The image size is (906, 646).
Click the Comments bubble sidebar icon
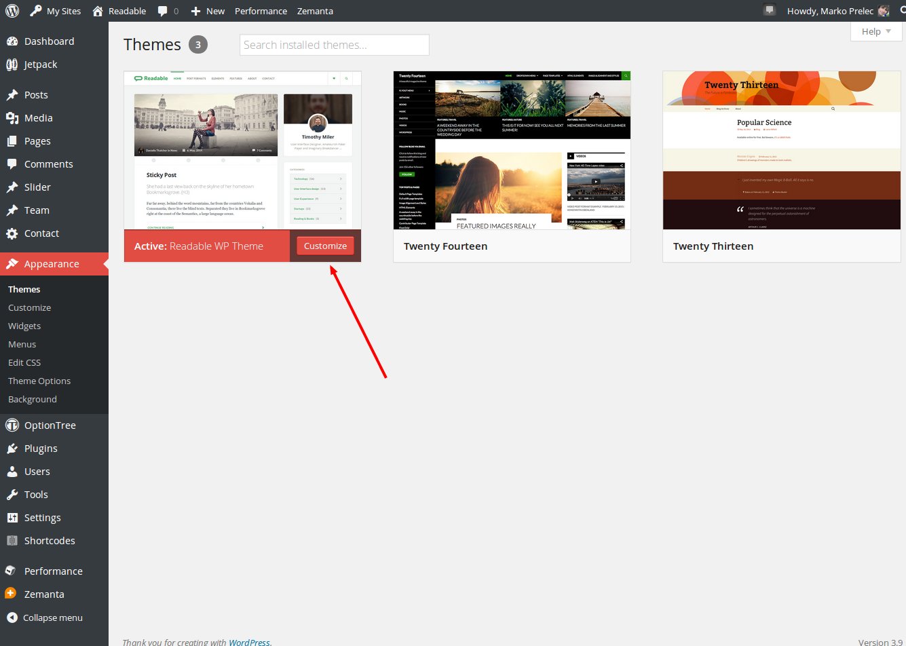12,164
